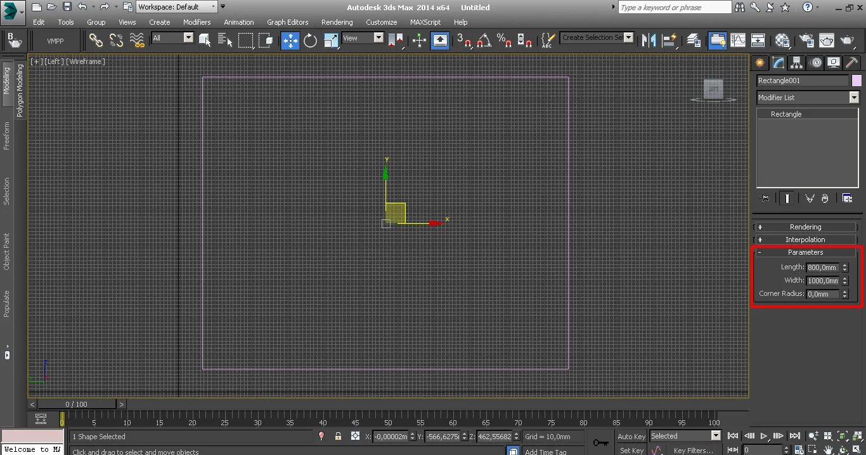Open the Modify tab in command panel
866x455 pixels.
coord(778,62)
